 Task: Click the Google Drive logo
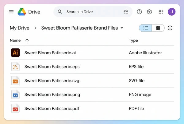pos(22,12)
